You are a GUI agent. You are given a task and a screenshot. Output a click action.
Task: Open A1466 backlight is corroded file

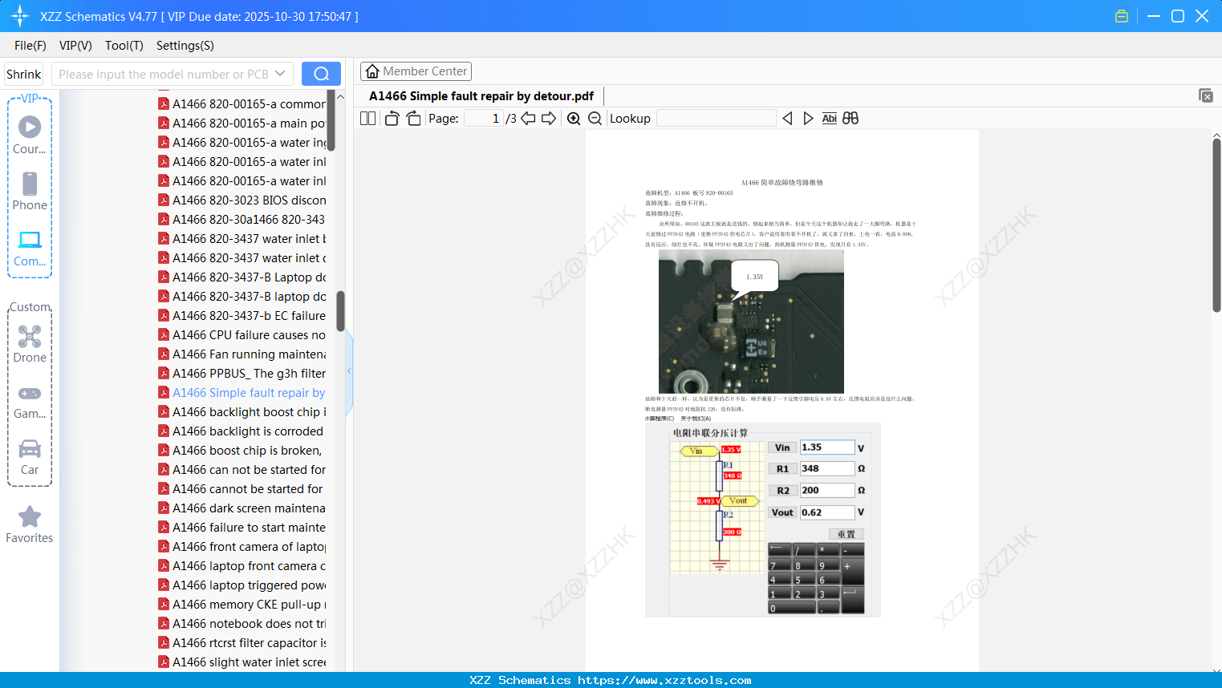(242, 431)
